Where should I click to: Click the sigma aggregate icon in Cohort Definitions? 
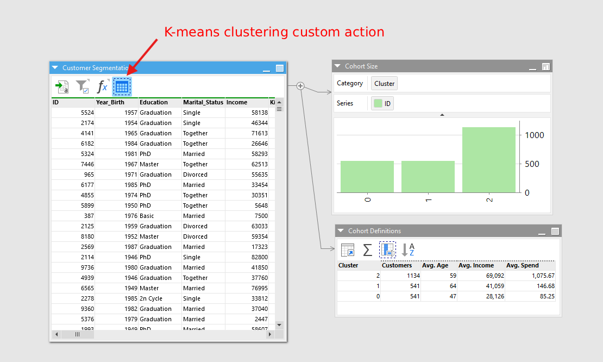(367, 249)
